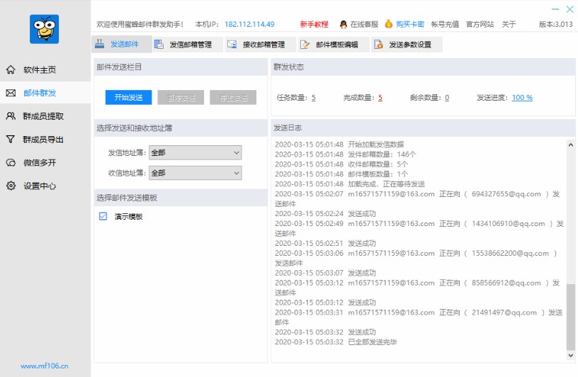The width and height of the screenshot is (578, 377).
Task: Click the chat icon beside 微信多开
Action: click(11, 162)
